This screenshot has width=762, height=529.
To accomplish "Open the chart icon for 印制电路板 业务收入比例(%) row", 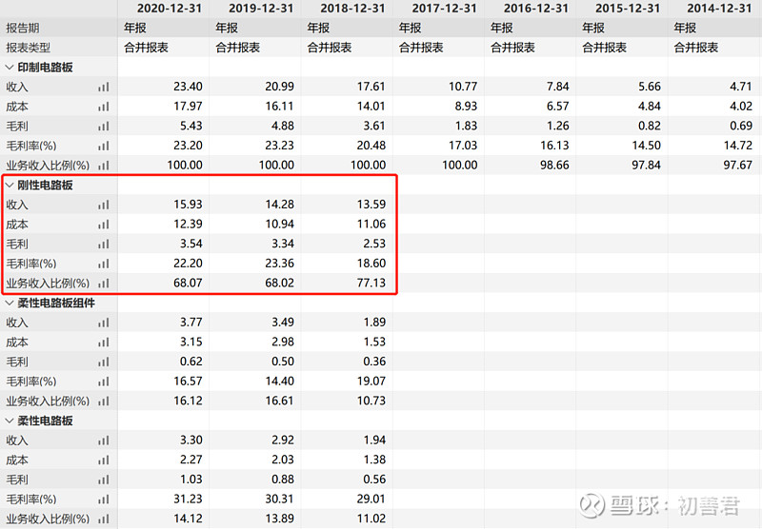I will tap(104, 166).
